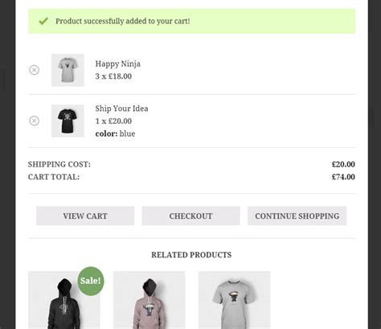Click the color: blue attribute text
The height and width of the screenshot is (329, 381).
point(115,134)
